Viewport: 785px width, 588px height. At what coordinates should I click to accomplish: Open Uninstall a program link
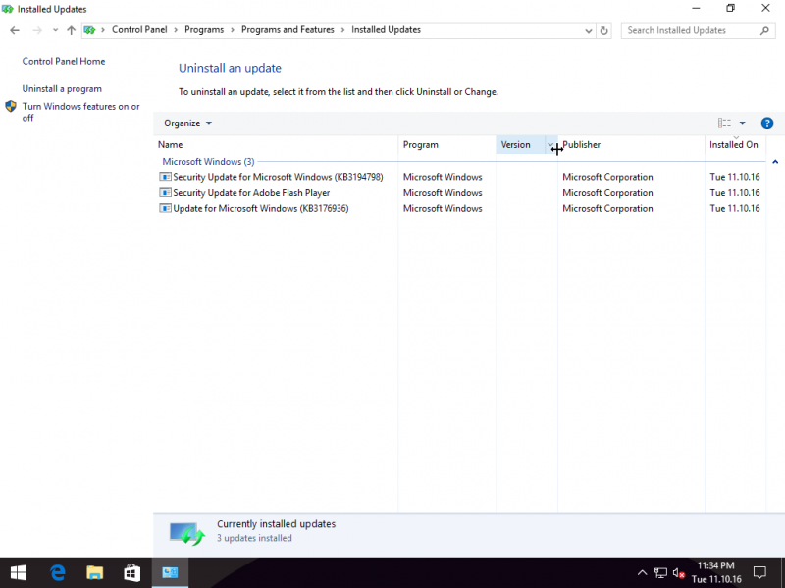click(62, 88)
